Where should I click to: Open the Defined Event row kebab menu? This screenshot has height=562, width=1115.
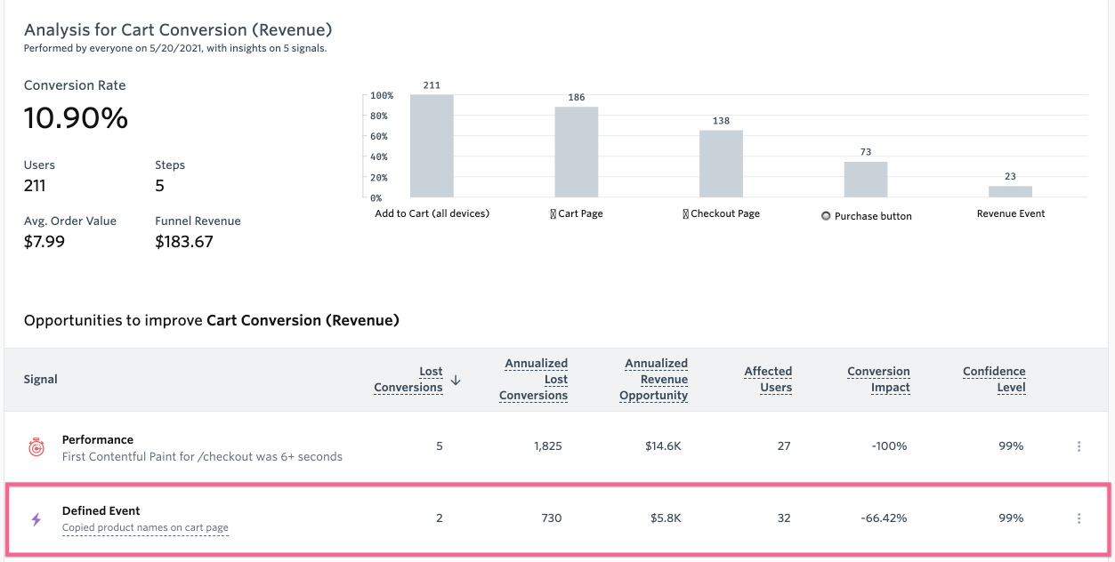click(x=1079, y=518)
